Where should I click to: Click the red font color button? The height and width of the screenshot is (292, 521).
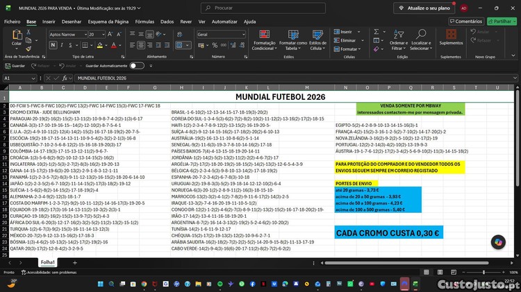click(x=114, y=45)
